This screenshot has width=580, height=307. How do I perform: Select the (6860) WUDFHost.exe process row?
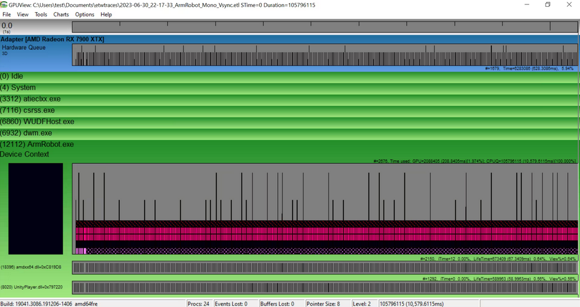point(37,122)
